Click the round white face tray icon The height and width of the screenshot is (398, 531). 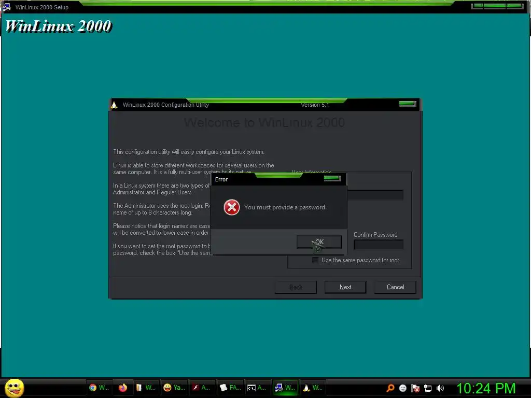coord(402,388)
